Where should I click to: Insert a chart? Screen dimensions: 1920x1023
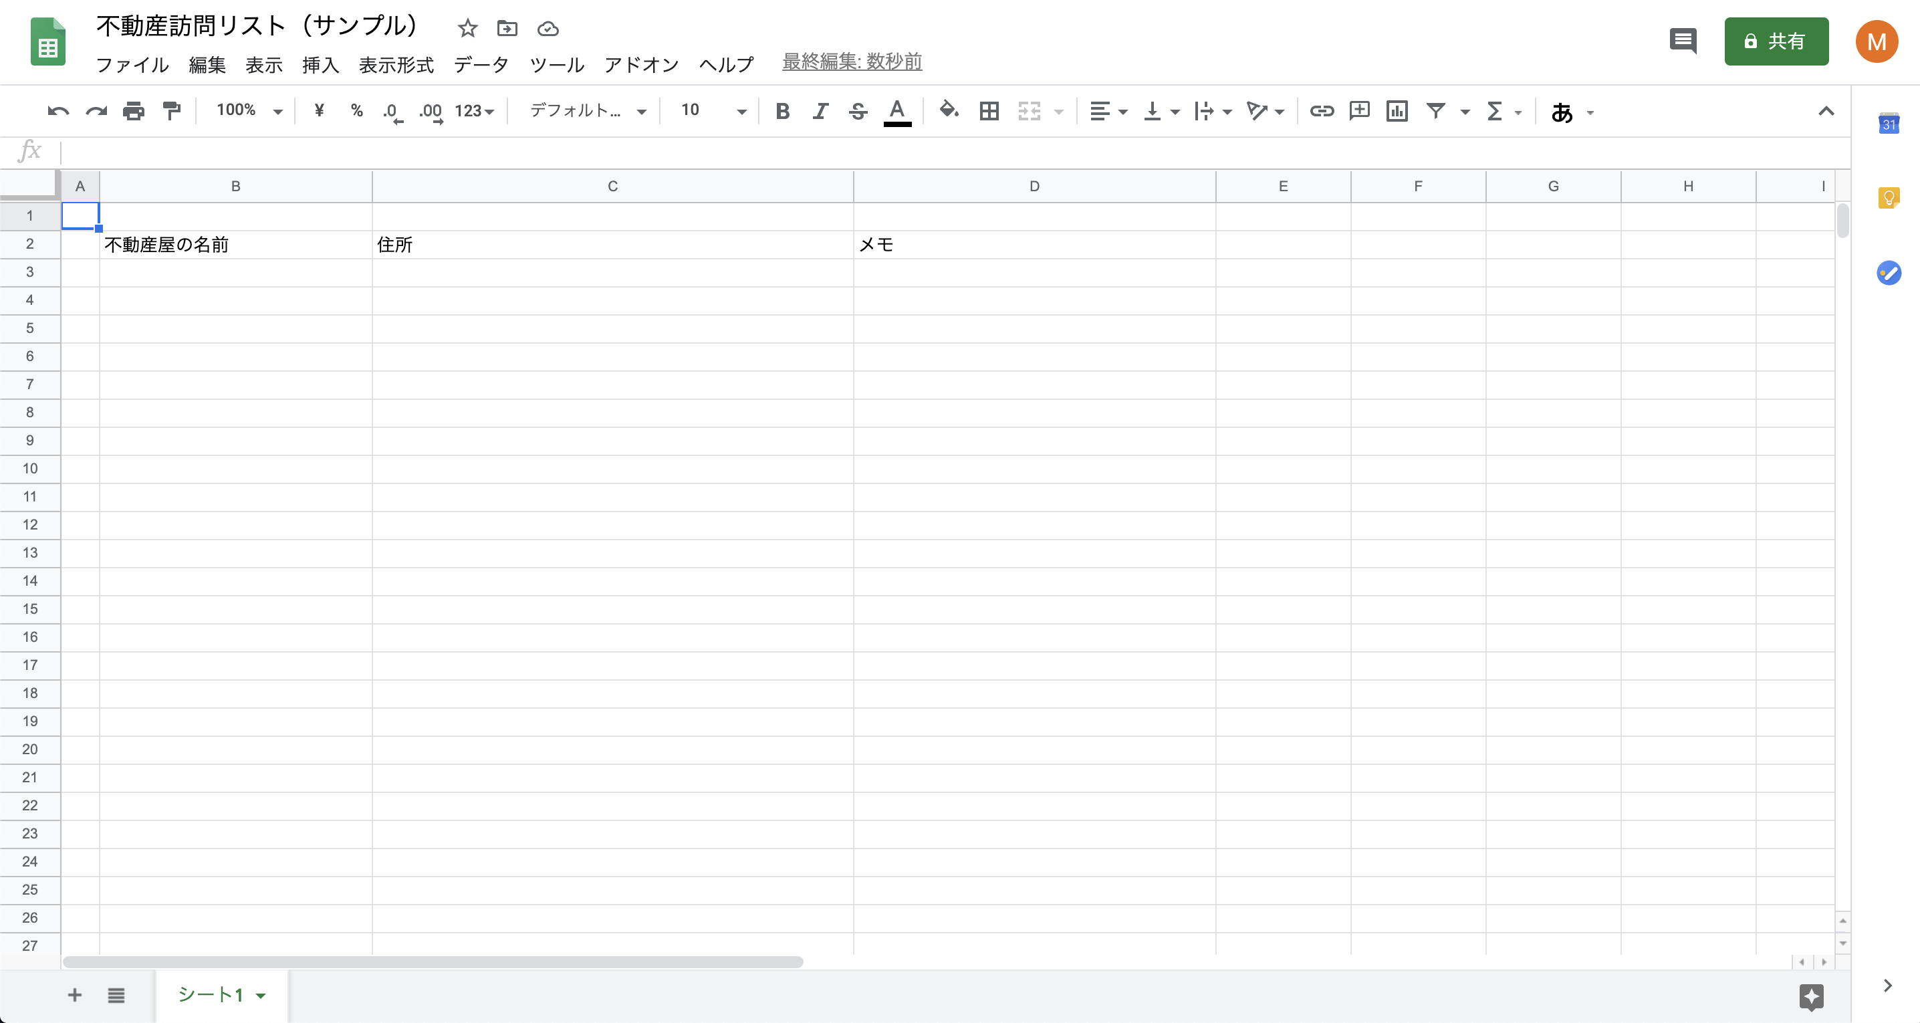tap(1397, 112)
